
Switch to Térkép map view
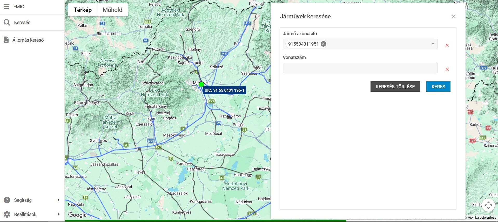tap(83, 10)
